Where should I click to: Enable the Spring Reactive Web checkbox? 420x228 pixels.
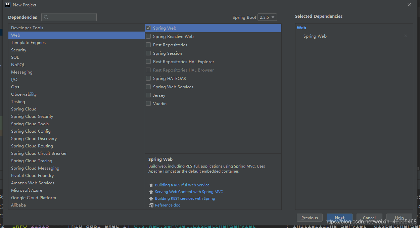pyautogui.click(x=148, y=36)
